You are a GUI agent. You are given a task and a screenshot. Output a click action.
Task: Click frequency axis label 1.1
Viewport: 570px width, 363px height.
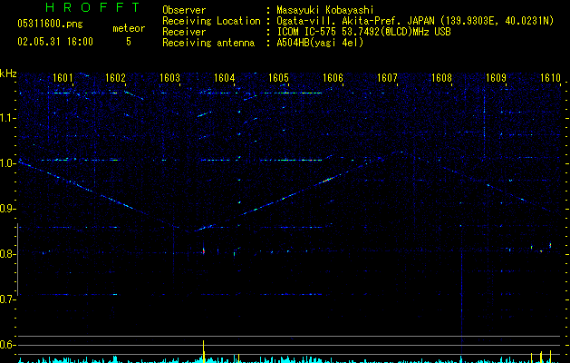[7, 118]
